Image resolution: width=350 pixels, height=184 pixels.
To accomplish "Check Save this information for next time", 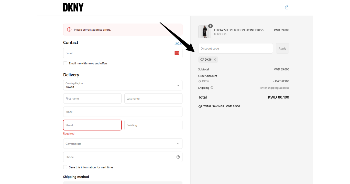I will pyautogui.click(x=65, y=167).
